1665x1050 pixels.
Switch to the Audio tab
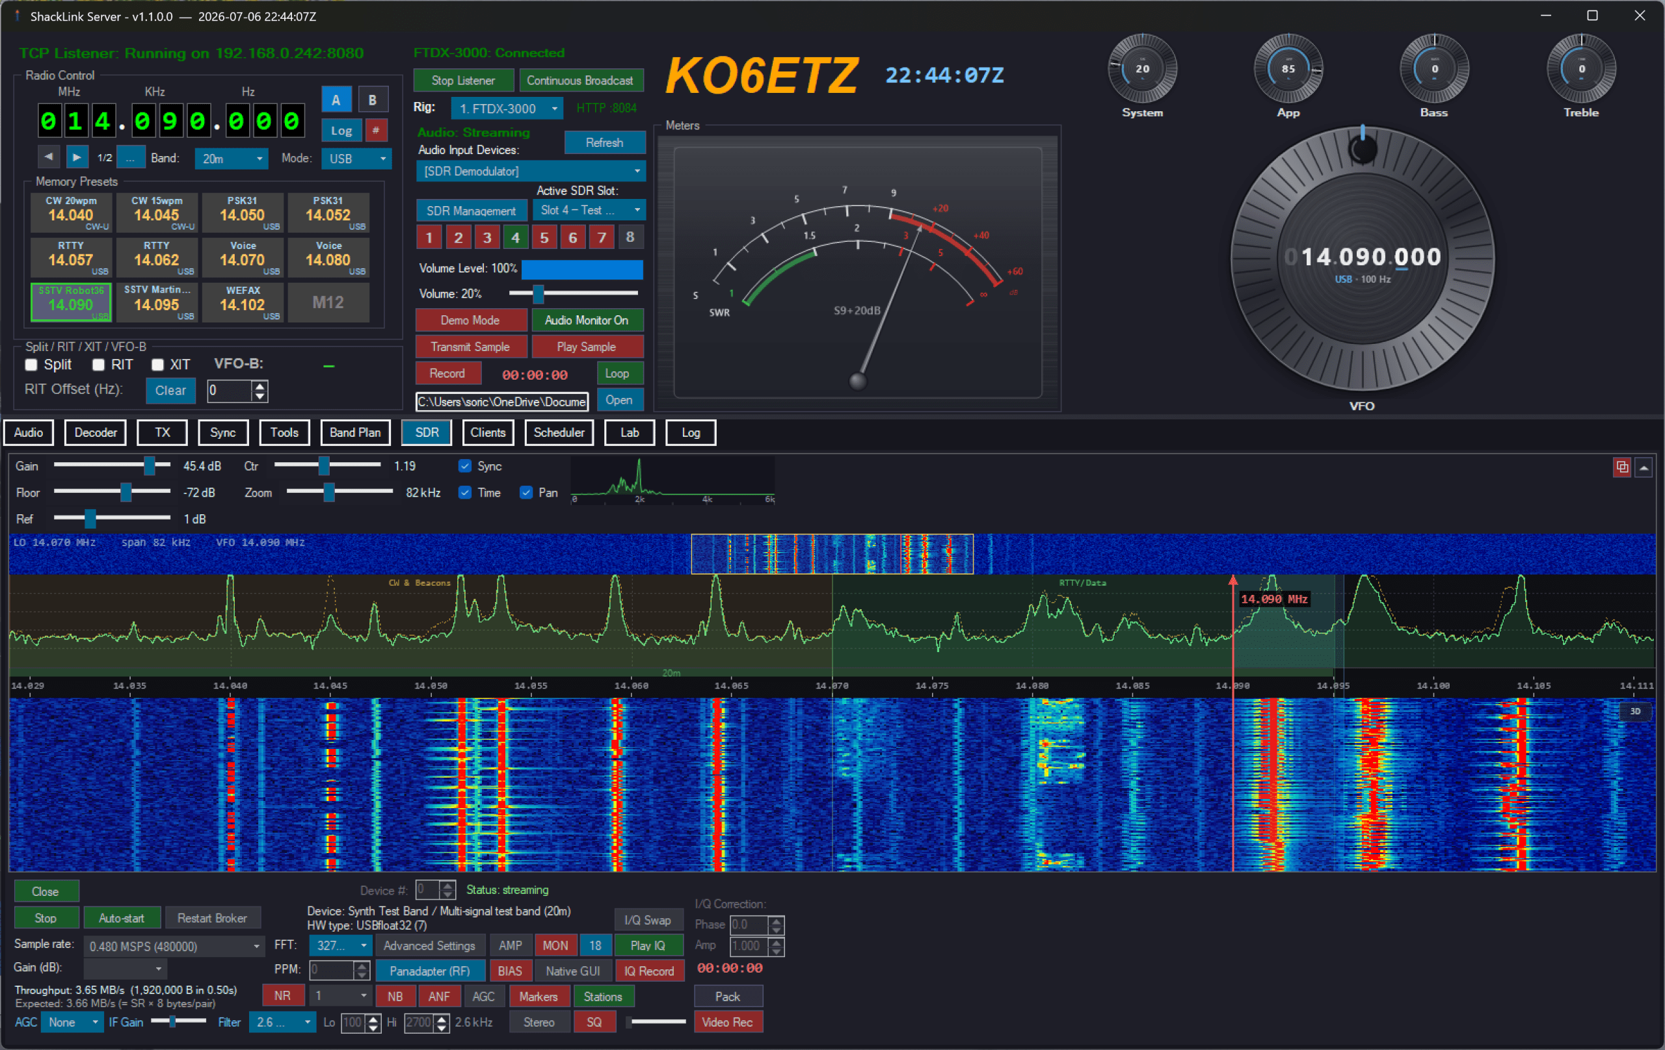[29, 433]
